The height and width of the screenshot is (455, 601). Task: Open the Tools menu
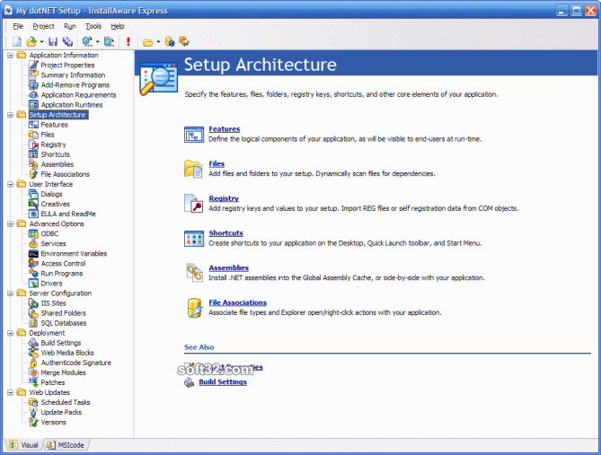tap(93, 26)
